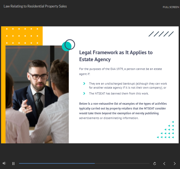Viewport: 180px width, 169px height.
Task: Click the teal chevron beside NTSEAT banned bullet
Action: [x=84, y=93]
